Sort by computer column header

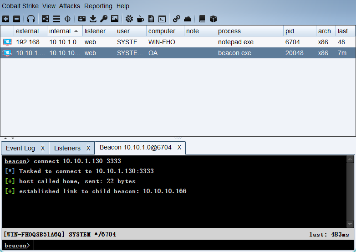click(x=165, y=31)
